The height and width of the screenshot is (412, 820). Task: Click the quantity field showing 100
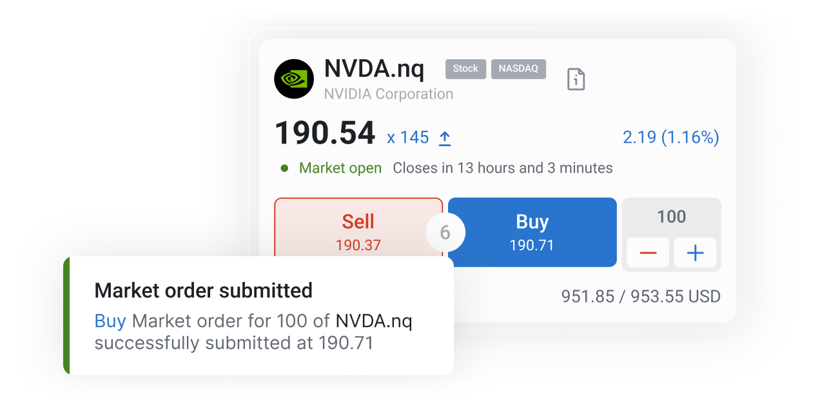[x=671, y=217]
